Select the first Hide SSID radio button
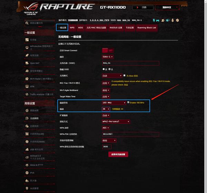 [x=103, y=69]
